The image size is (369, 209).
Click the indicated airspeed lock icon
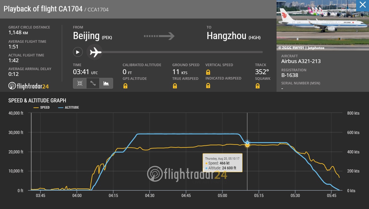(x=208, y=86)
